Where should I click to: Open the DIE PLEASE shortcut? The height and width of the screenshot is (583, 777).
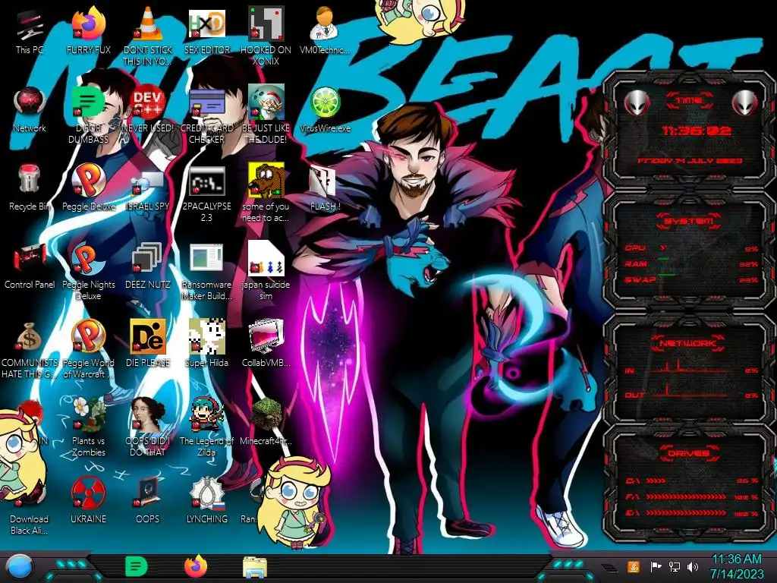point(148,345)
